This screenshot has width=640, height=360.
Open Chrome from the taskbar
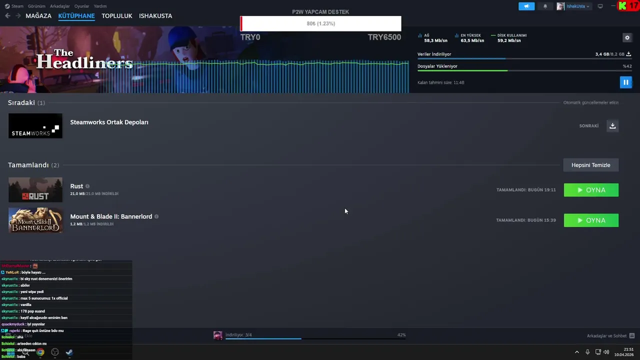tap(40, 352)
